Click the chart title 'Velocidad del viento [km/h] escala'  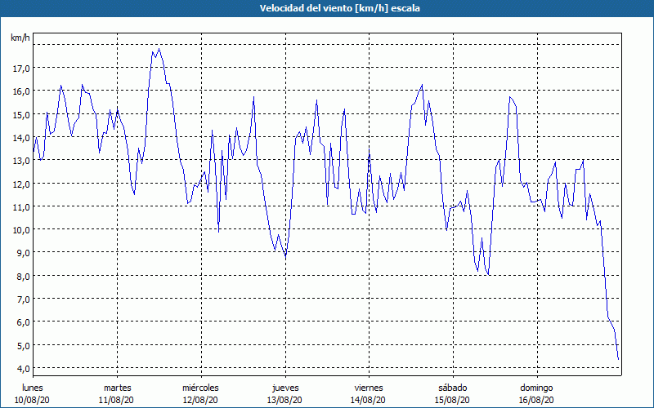339,8
